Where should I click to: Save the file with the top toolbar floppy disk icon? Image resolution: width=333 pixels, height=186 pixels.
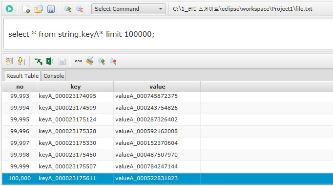(51, 9)
